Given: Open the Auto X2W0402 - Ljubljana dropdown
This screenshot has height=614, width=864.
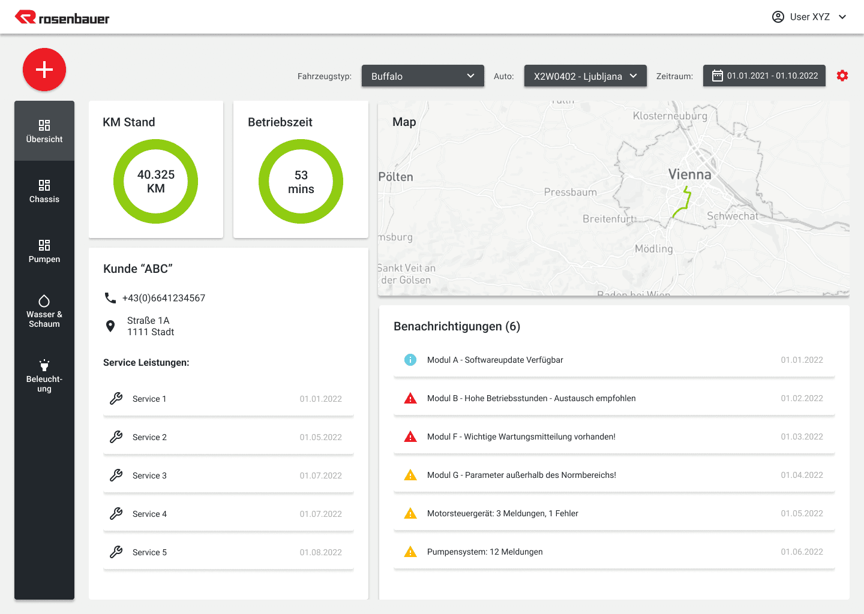Looking at the screenshot, I should 586,76.
